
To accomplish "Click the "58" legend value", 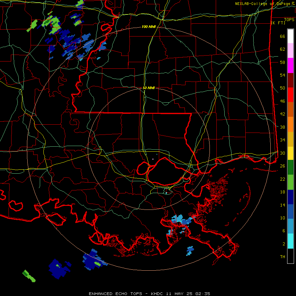I will 283,62.
